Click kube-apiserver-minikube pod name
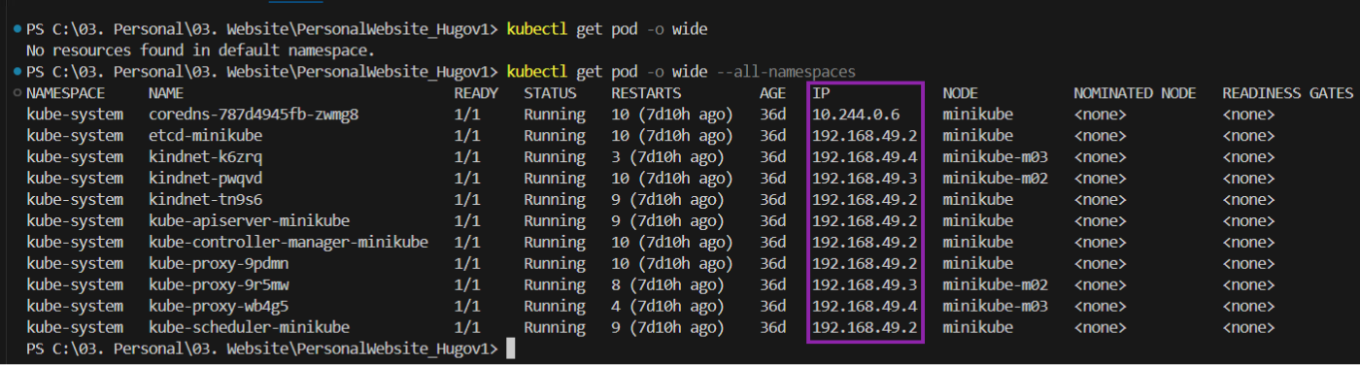1360x365 pixels. click(x=249, y=221)
